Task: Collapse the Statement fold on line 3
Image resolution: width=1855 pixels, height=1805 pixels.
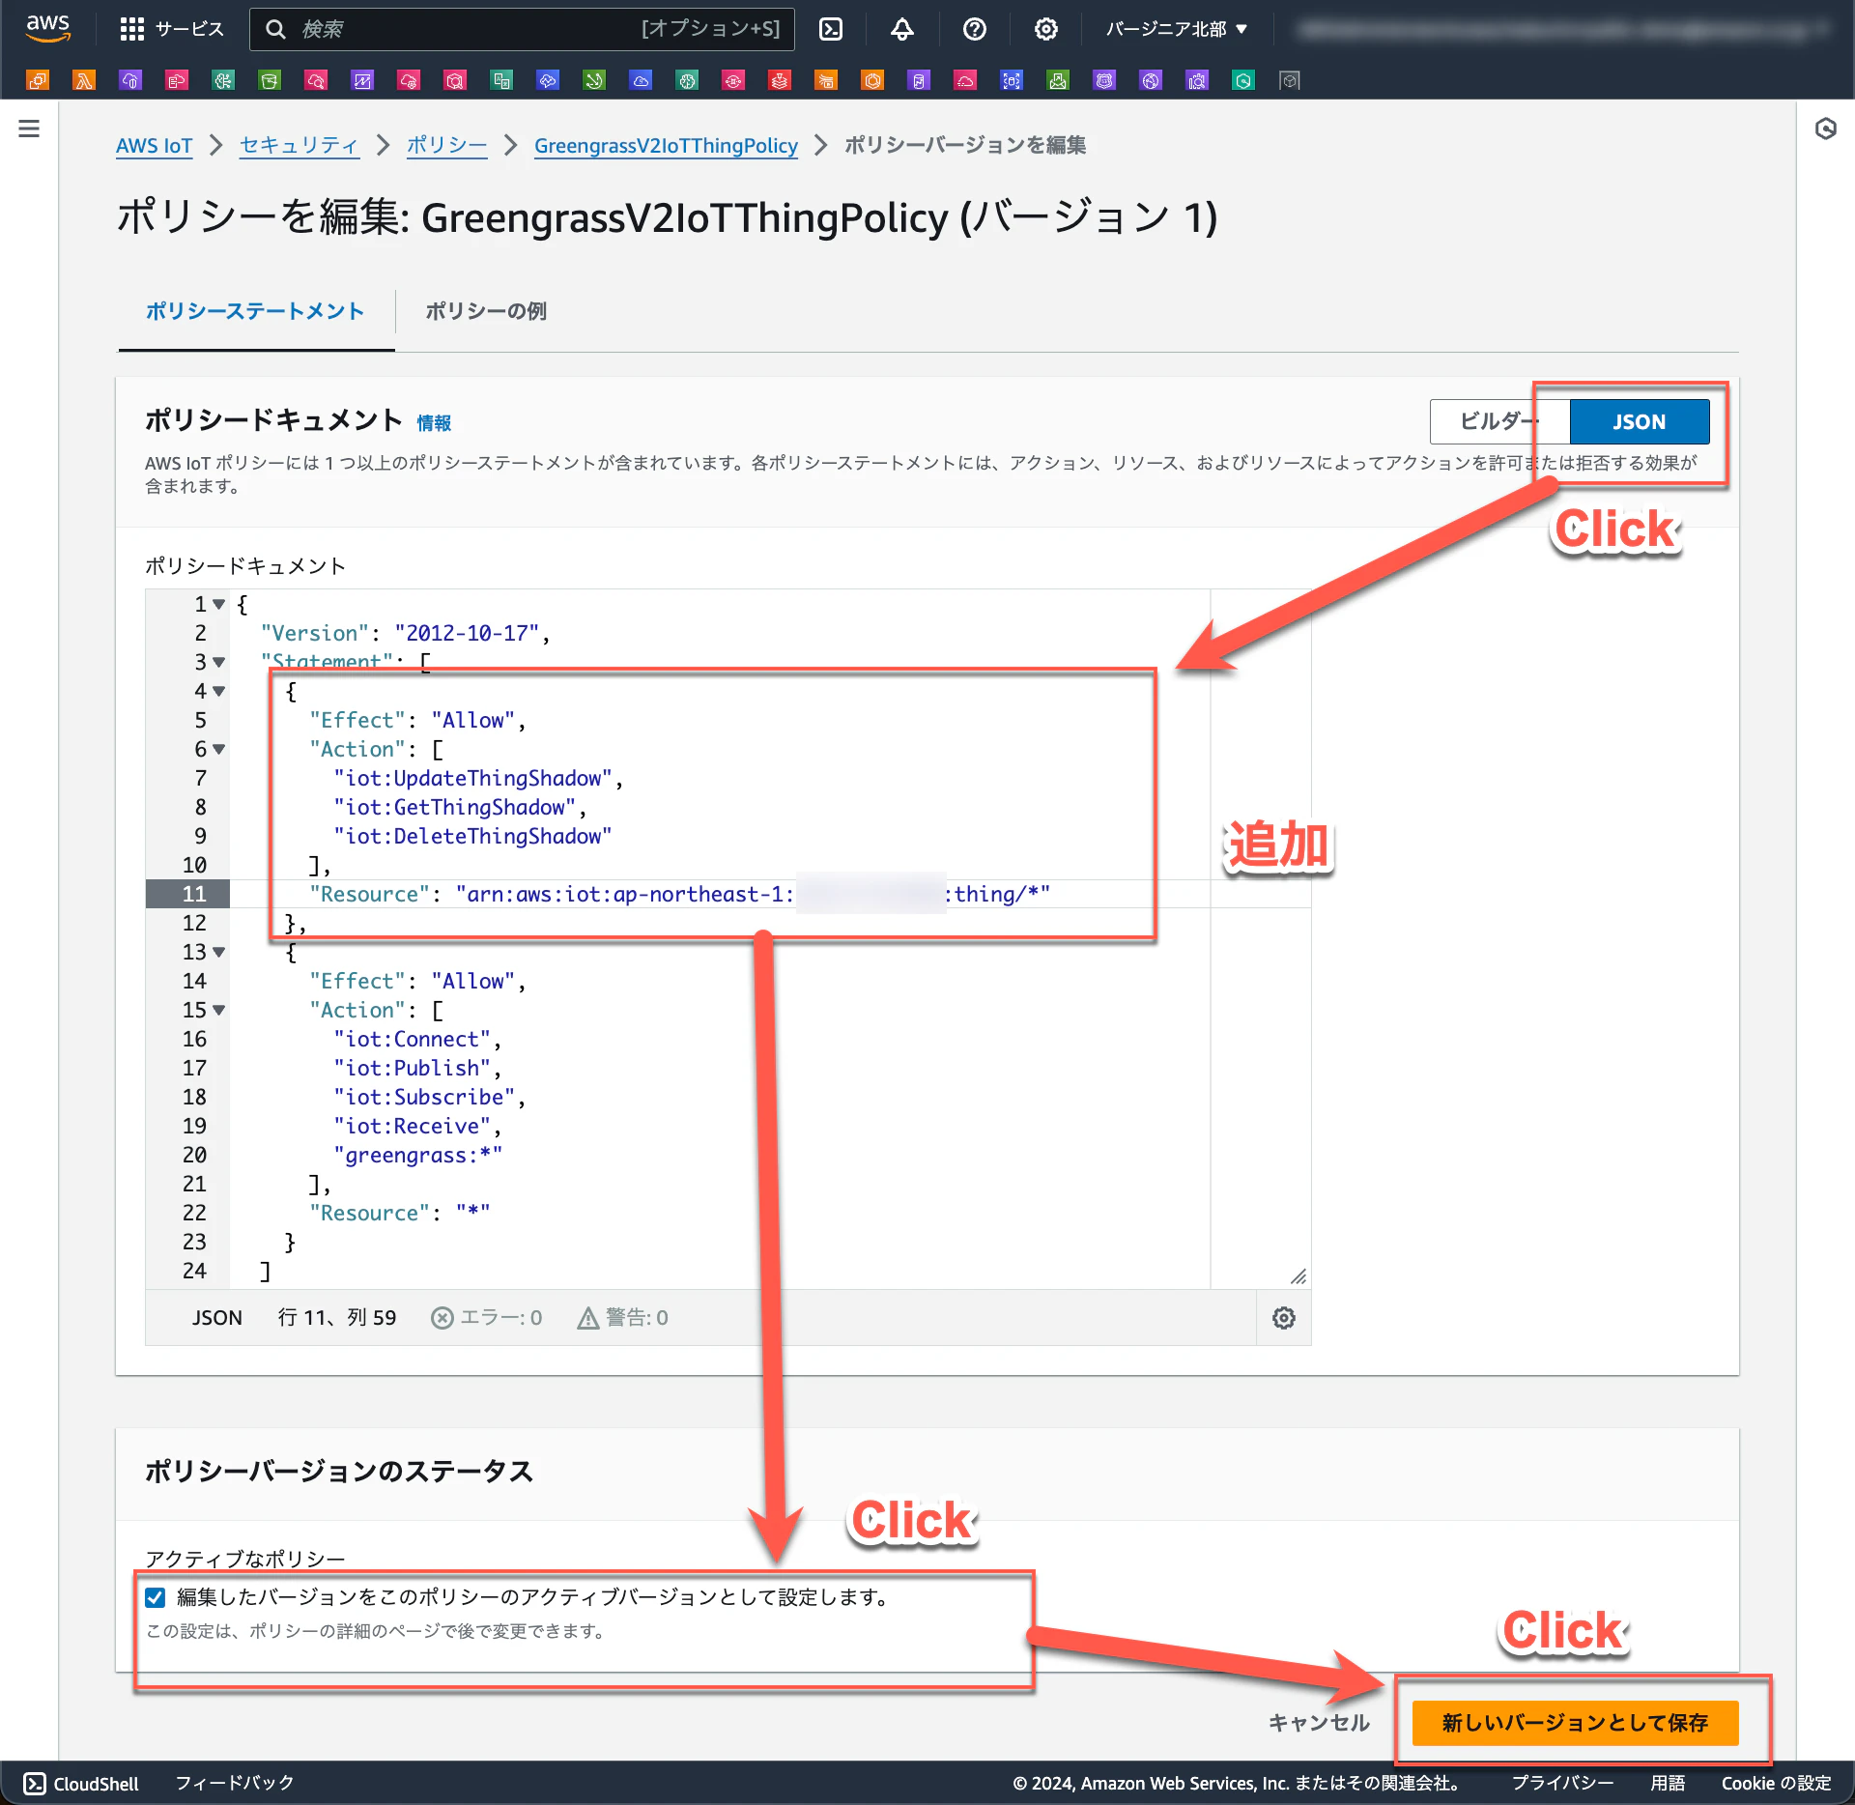Action: click(x=219, y=663)
